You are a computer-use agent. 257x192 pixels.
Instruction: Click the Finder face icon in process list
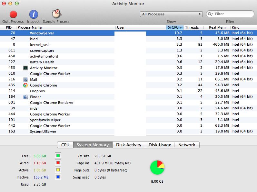click(25, 97)
